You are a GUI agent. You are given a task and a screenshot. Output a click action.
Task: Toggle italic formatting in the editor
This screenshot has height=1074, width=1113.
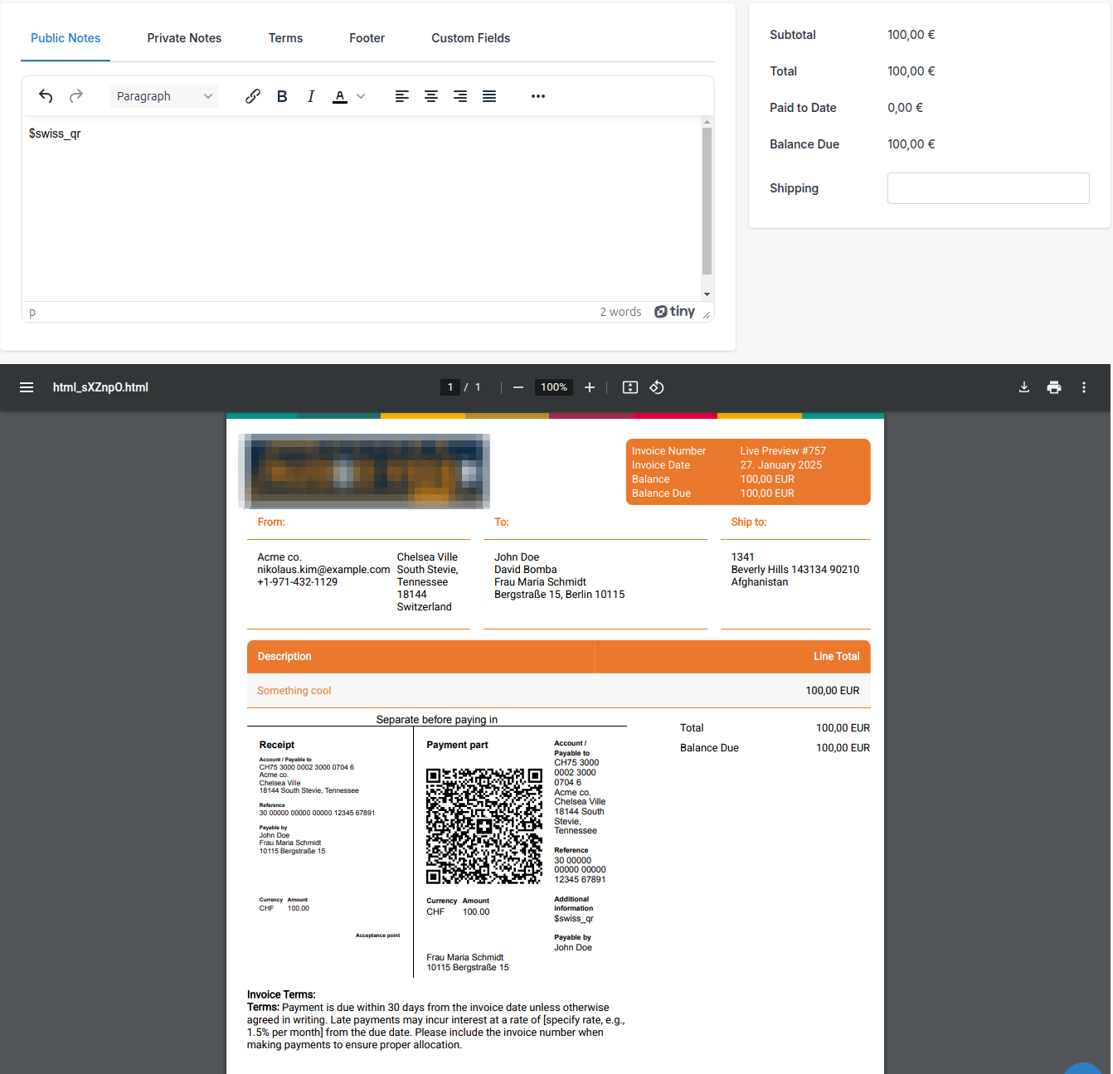point(311,96)
